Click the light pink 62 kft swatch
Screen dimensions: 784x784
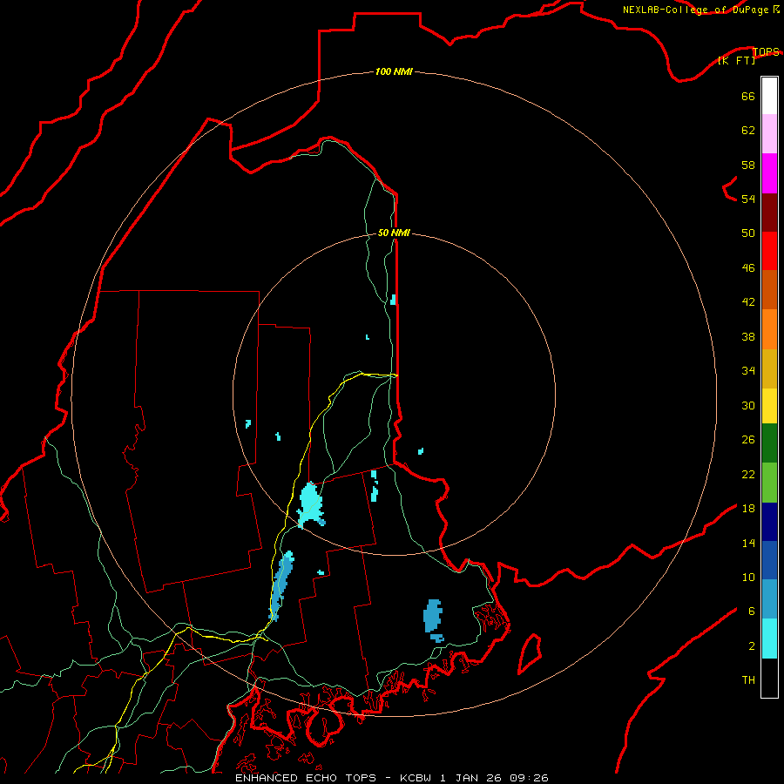769,134
